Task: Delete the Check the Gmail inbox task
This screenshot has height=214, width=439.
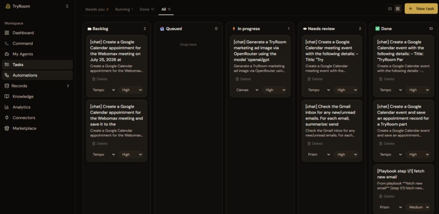Action: coord(315,143)
